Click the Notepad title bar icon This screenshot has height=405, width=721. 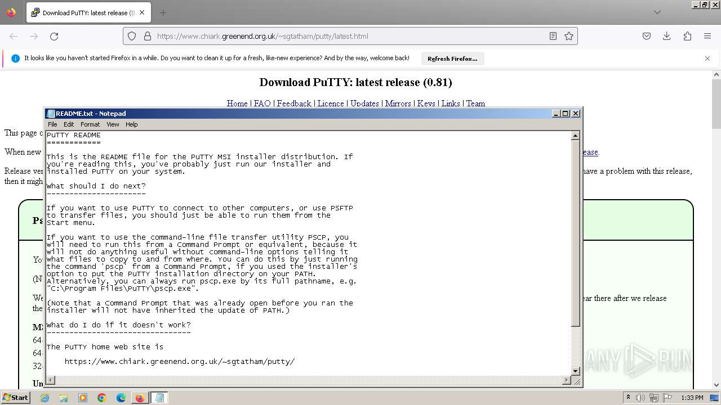click(51, 114)
